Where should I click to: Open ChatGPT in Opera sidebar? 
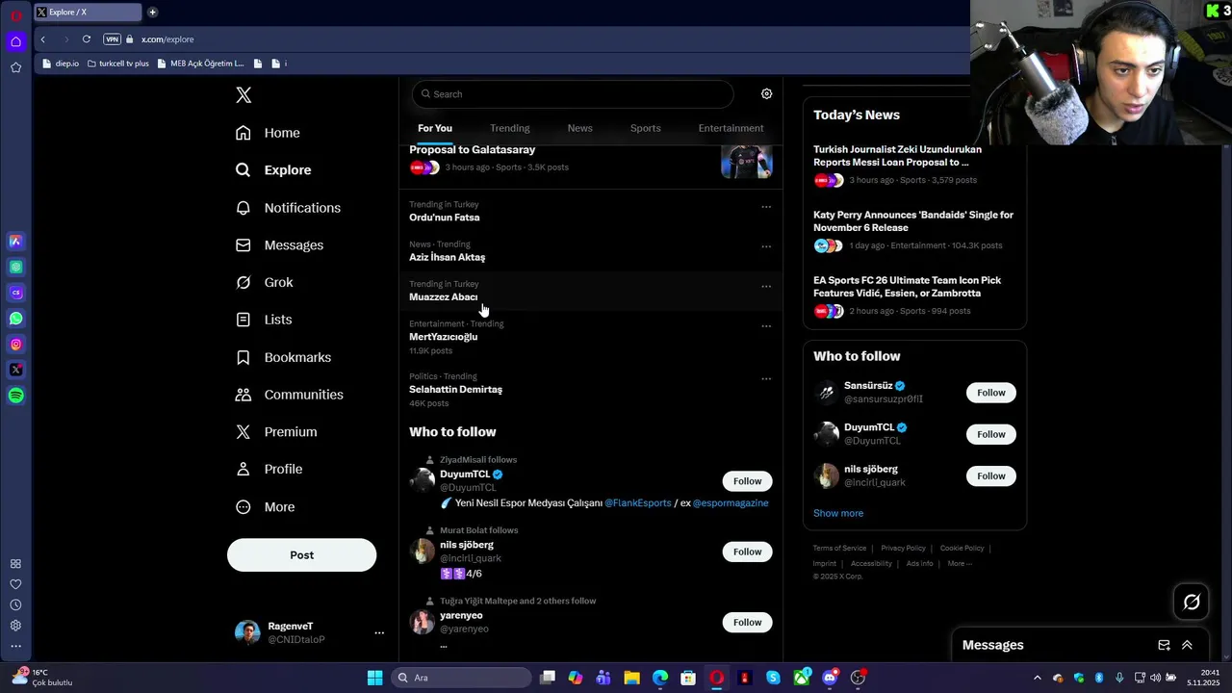pyautogui.click(x=15, y=267)
